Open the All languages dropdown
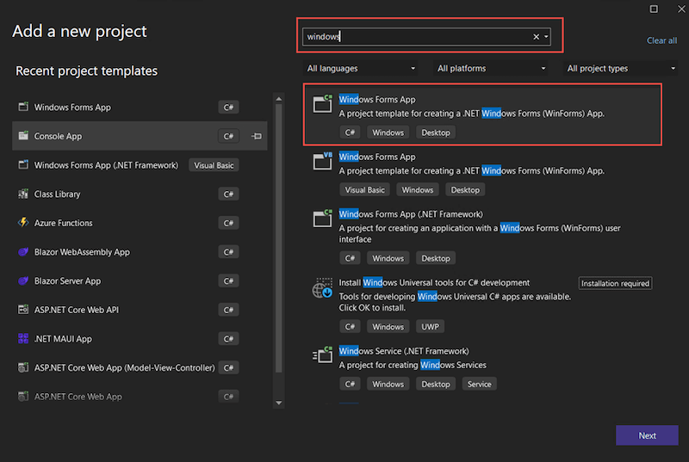Screen dimensions: 689x462 (x=360, y=69)
